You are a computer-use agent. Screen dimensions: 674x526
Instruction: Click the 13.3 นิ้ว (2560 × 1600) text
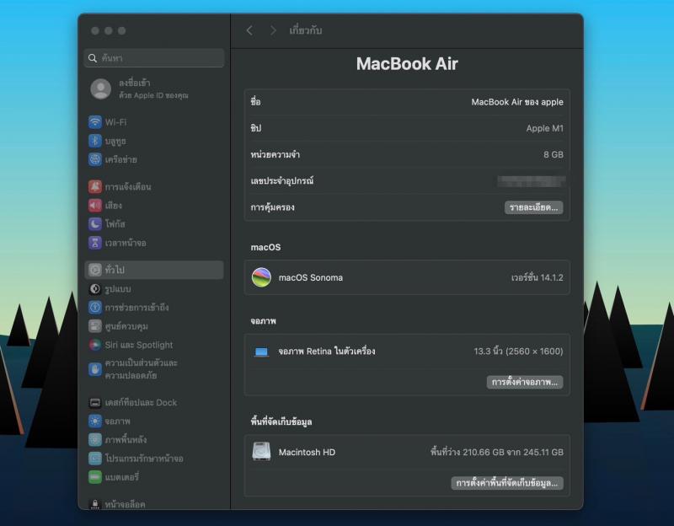coord(518,351)
